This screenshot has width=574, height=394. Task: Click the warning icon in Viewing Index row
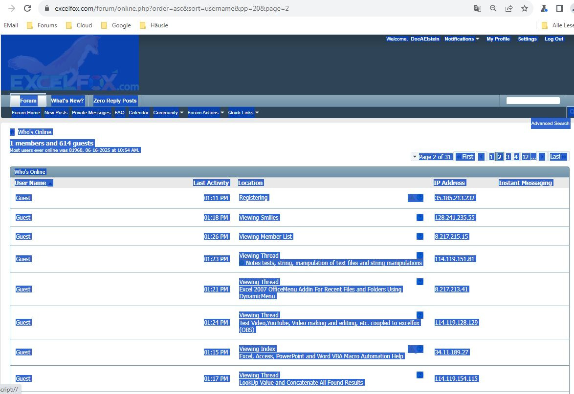point(412,349)
